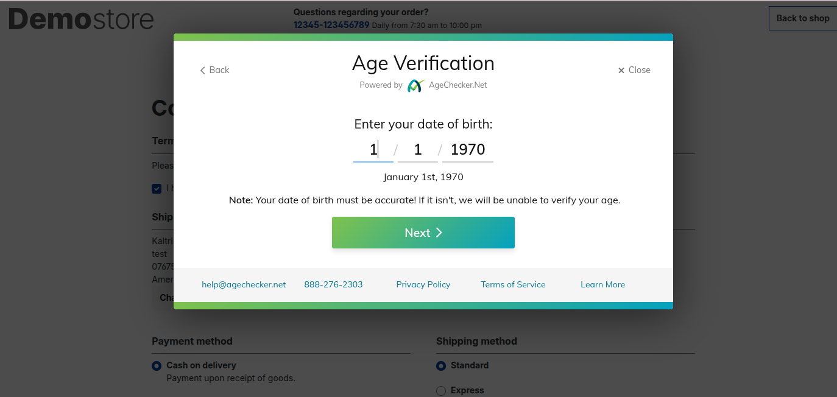The height and width of the screenshot is (397, 837).
Task: Open the Privacy Policy link
Action: [423, 284]
